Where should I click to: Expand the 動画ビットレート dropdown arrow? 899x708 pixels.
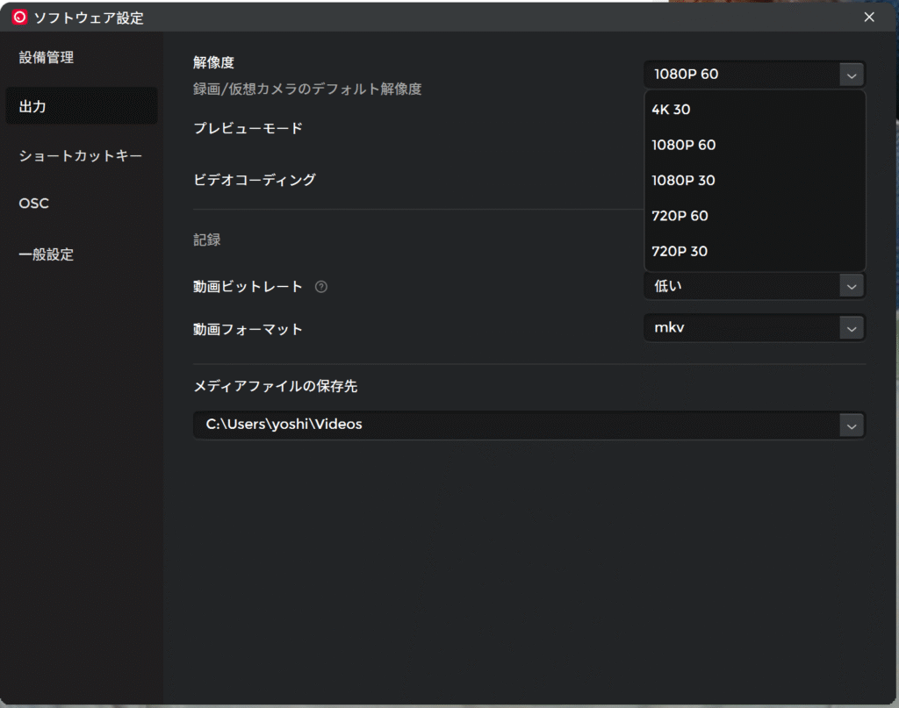coord(851,286)
